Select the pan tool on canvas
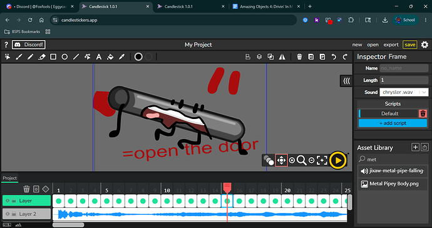 pos(281,160)
